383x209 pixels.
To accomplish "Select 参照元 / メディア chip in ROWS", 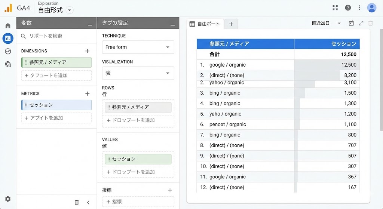I will click(x=138, y=107).
